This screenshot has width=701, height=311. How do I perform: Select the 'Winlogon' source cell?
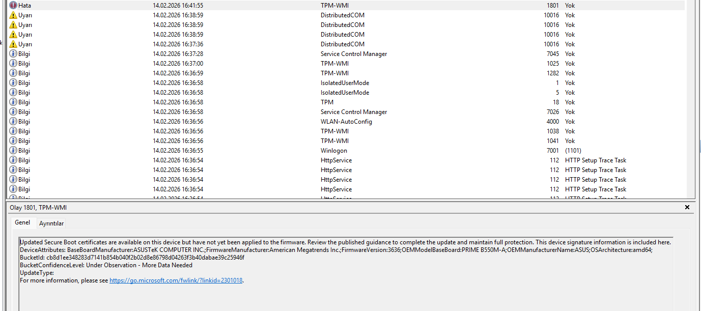pyautogui.click(x=334, y=151)
